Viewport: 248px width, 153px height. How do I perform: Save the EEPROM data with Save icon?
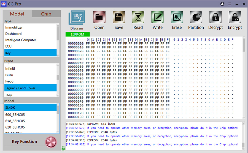point(119,18)
